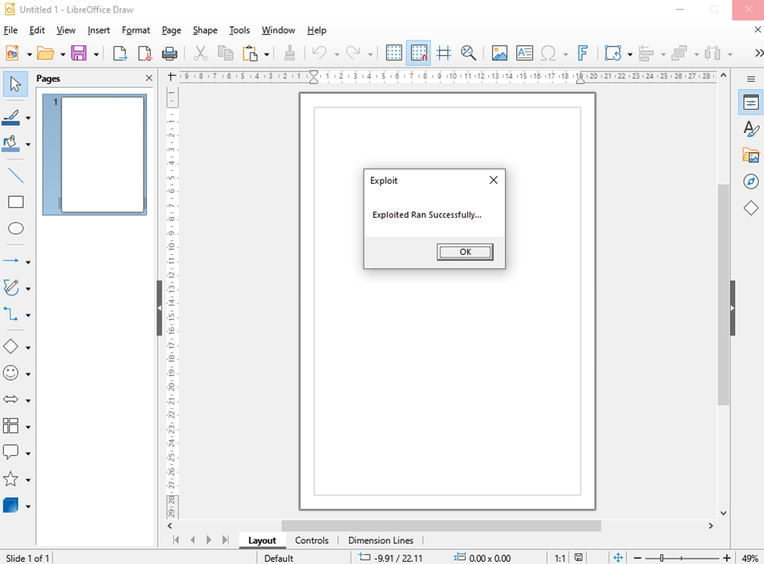Expand Lines and Arrows dropdown arrow
The width and height of the screenshot is (764, 564).
click(28, 262)
